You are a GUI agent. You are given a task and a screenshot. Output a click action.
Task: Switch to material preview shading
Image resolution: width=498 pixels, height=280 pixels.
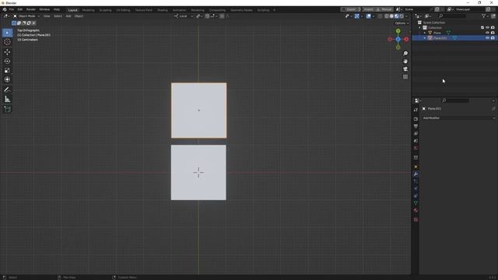(396, 16)
